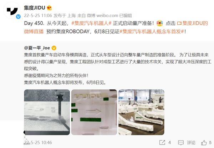This screenshot has height=148, width=214.
Task: Open the comment bubble icon
Action: pyautogui.click(x=181, y=143)
